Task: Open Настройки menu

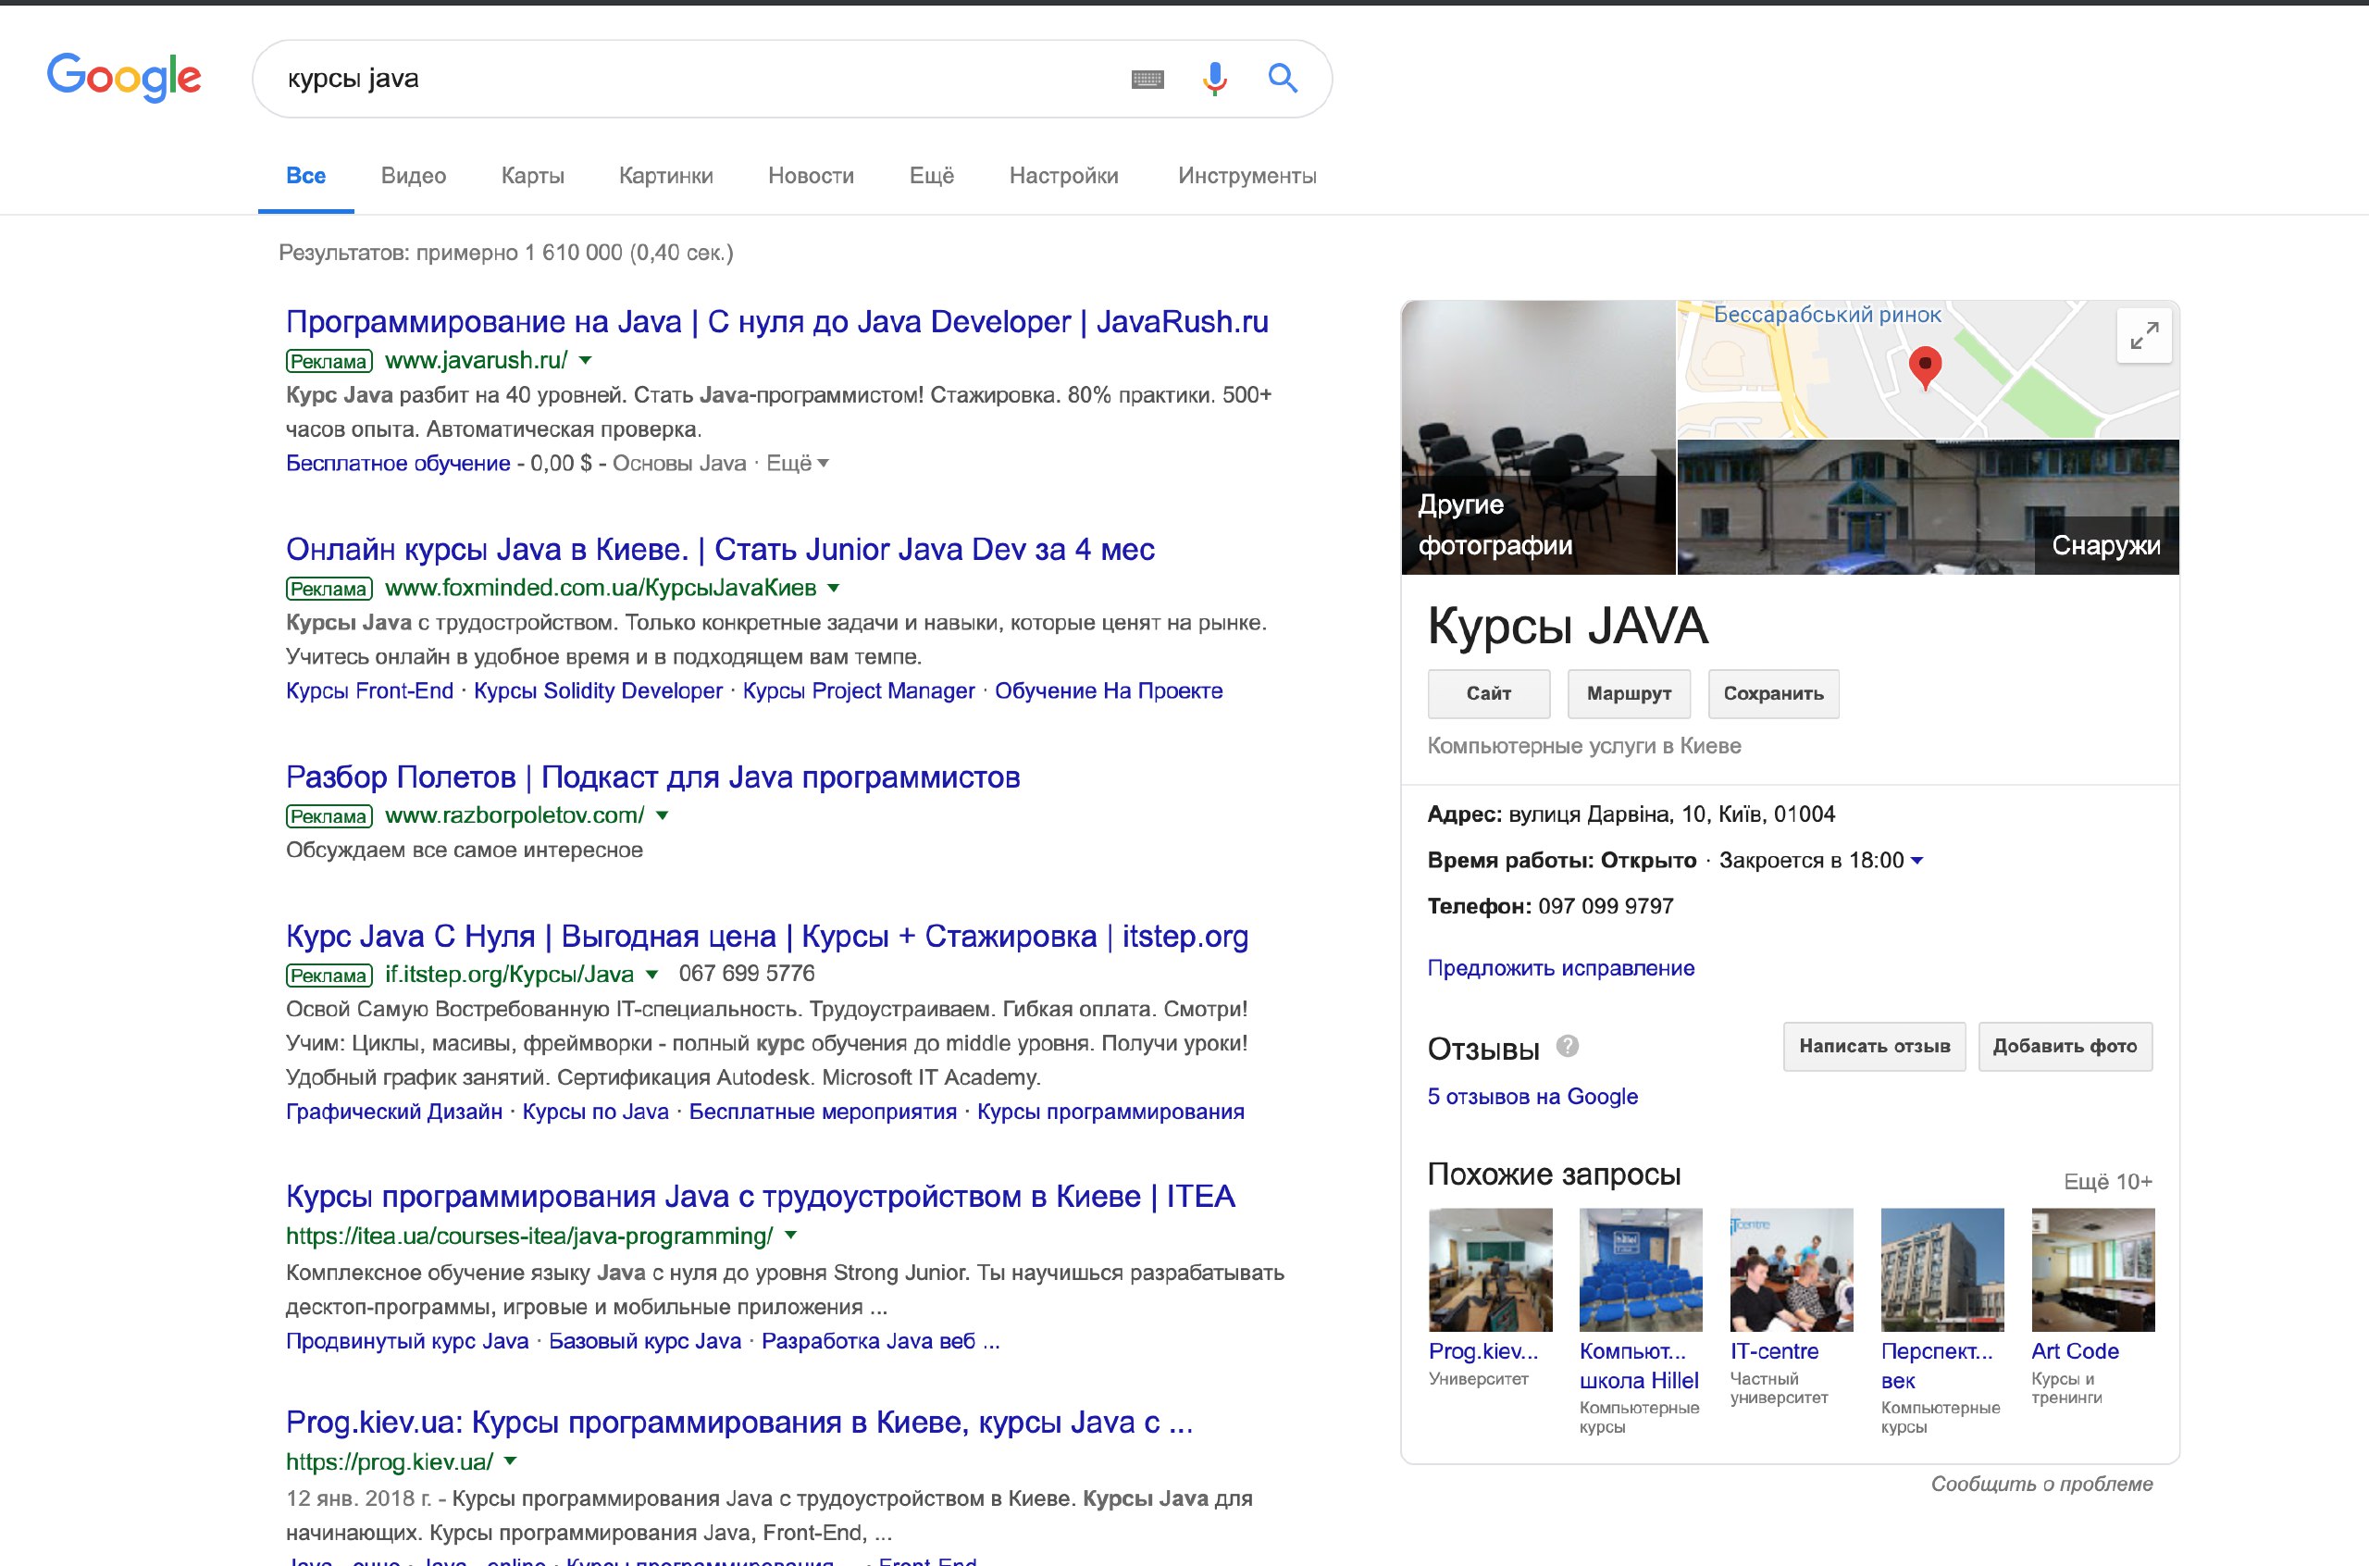Action: (x=1063, y=176)
